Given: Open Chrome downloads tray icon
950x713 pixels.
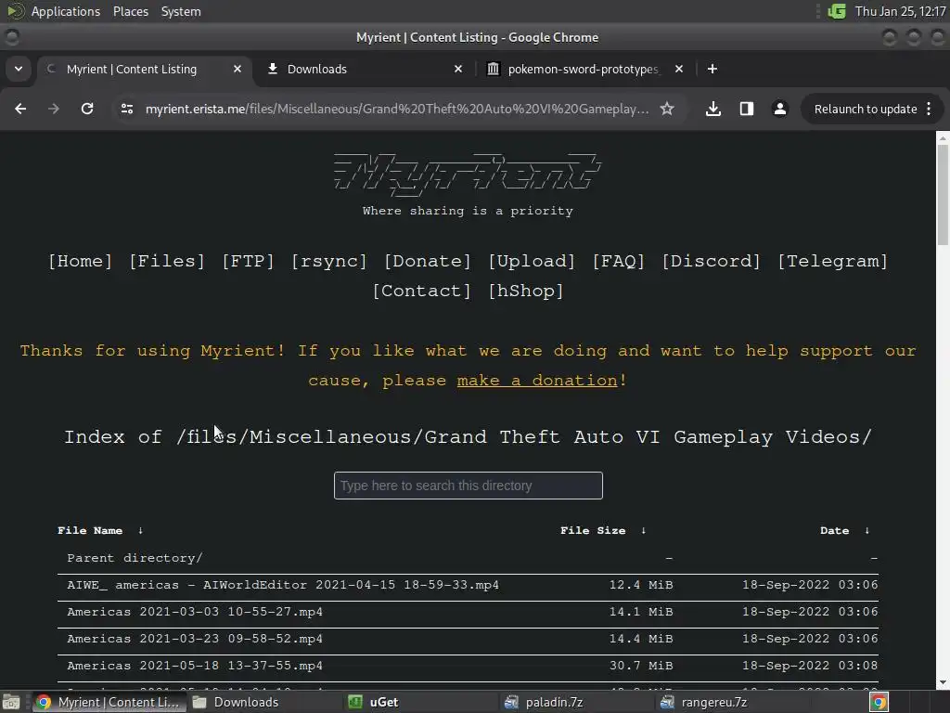Looking at the screenshot, I should [x=713, y=109].
